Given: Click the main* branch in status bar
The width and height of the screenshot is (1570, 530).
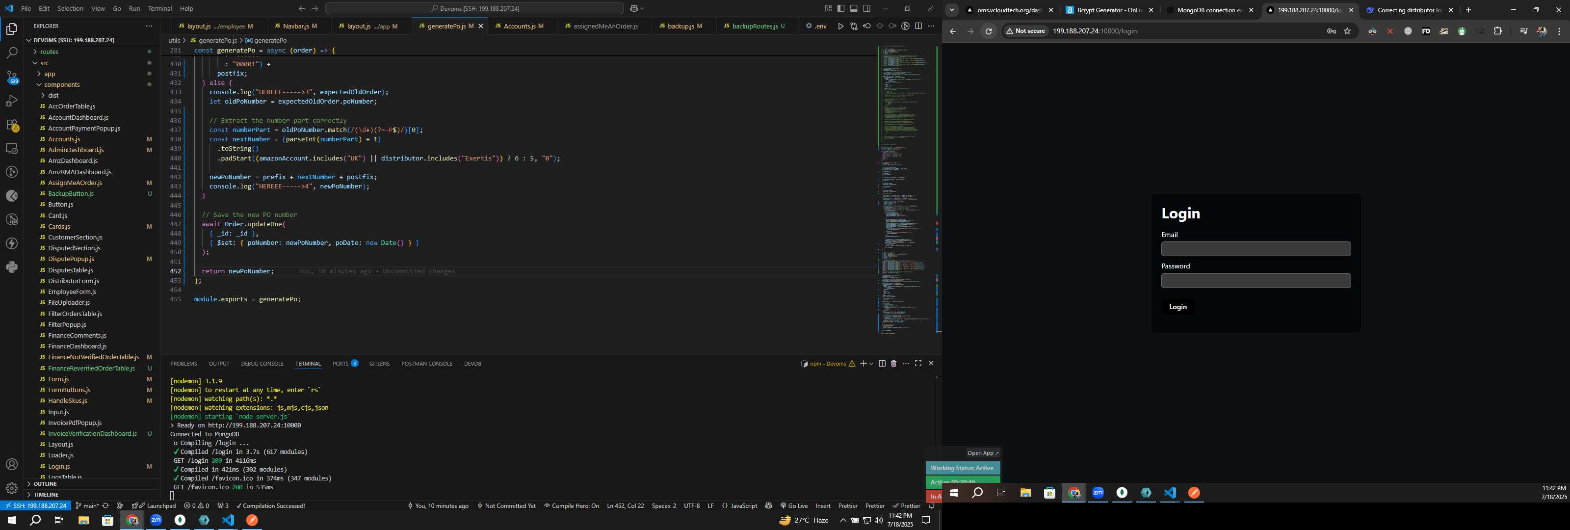Looking at the screenshot, I should [86, 505].
